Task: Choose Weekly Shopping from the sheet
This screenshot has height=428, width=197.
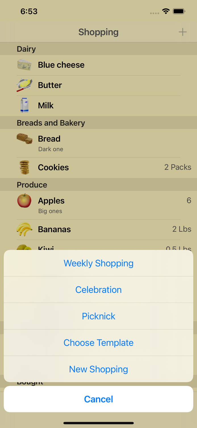Action: click(x=98, y=263)
